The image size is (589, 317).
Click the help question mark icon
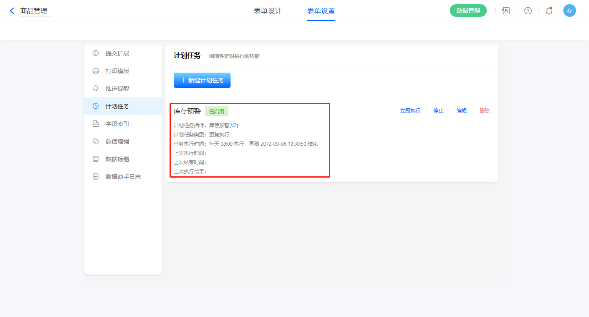pyautogui.click(x=528, y=11)
